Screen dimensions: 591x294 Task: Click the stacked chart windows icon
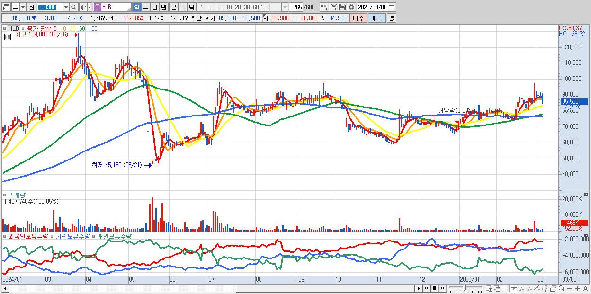tap(553, 289)
